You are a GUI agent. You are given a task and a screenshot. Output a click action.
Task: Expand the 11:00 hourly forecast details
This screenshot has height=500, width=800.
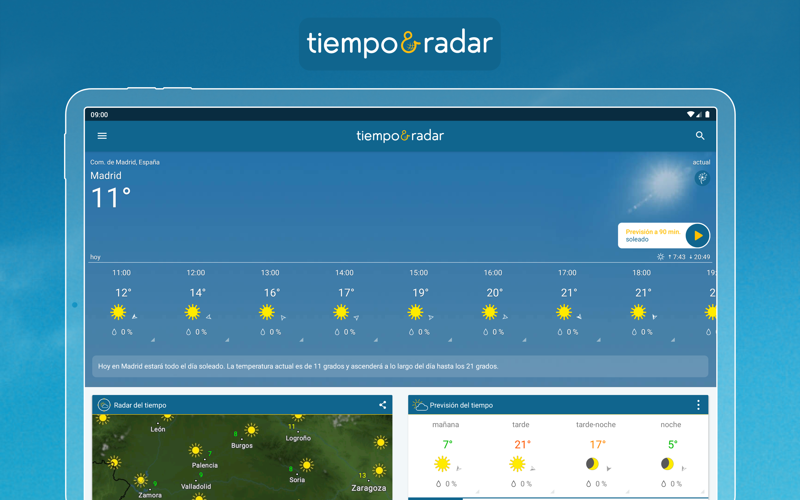point(153,340)
